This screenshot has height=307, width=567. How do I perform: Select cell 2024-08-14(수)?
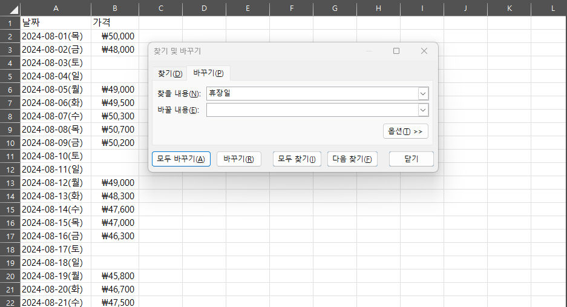pyautogui.click(x=56, y=210)
